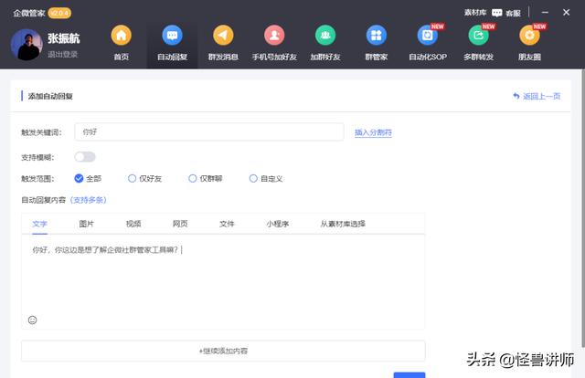
Task: Click the 客服 chat bubble icon
Action: 497,13
